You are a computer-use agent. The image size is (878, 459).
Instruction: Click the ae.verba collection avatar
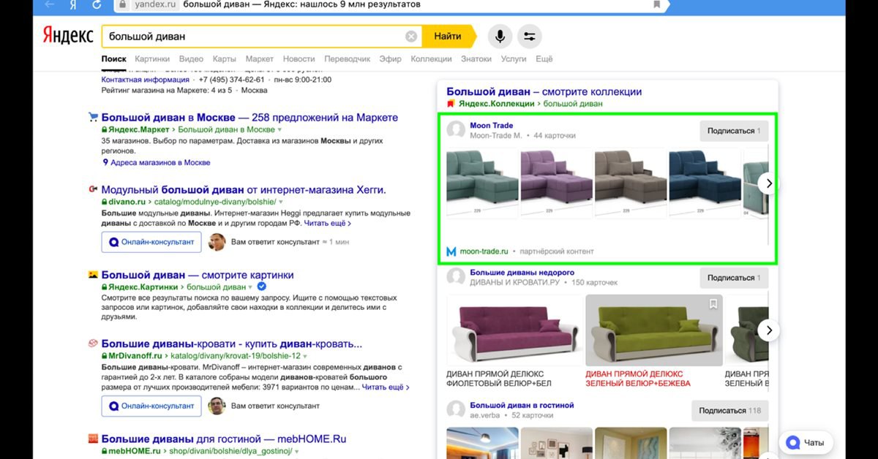click(456, 409)
